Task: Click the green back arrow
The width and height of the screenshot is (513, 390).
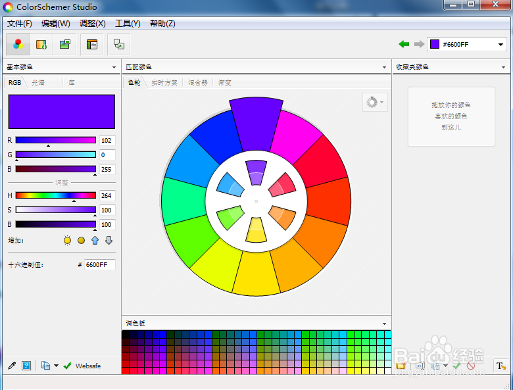Action: 404,44
